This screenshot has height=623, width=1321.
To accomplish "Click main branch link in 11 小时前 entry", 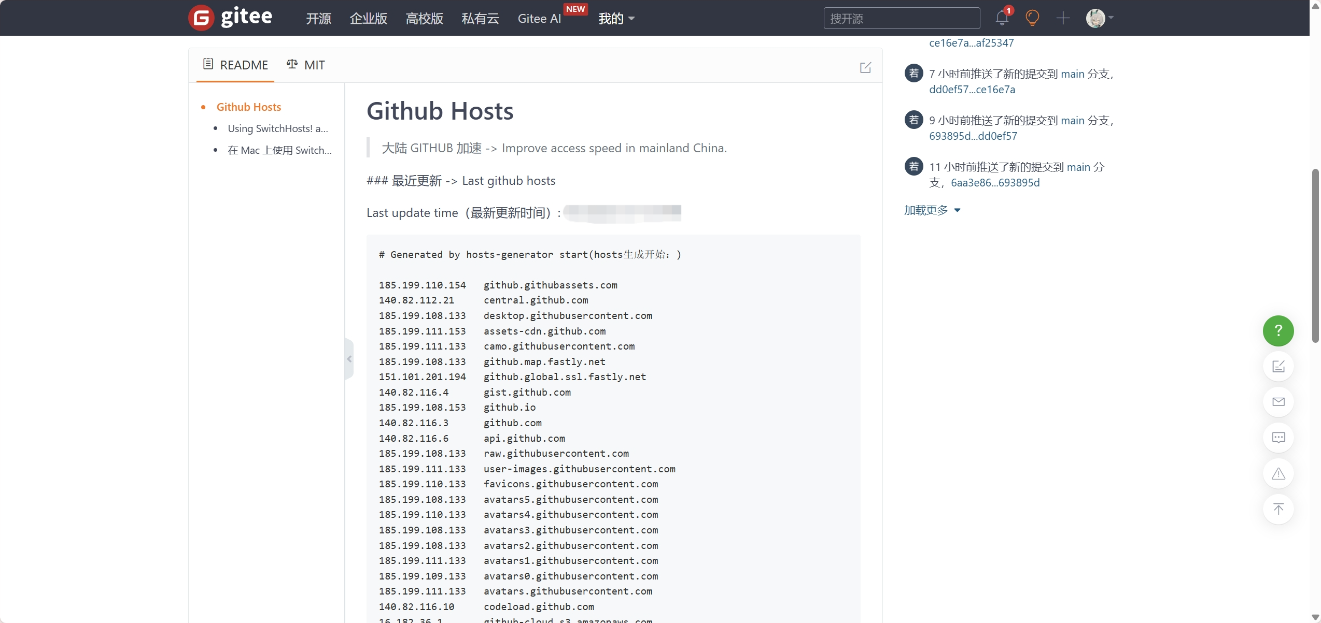I will pos(1078,167).
